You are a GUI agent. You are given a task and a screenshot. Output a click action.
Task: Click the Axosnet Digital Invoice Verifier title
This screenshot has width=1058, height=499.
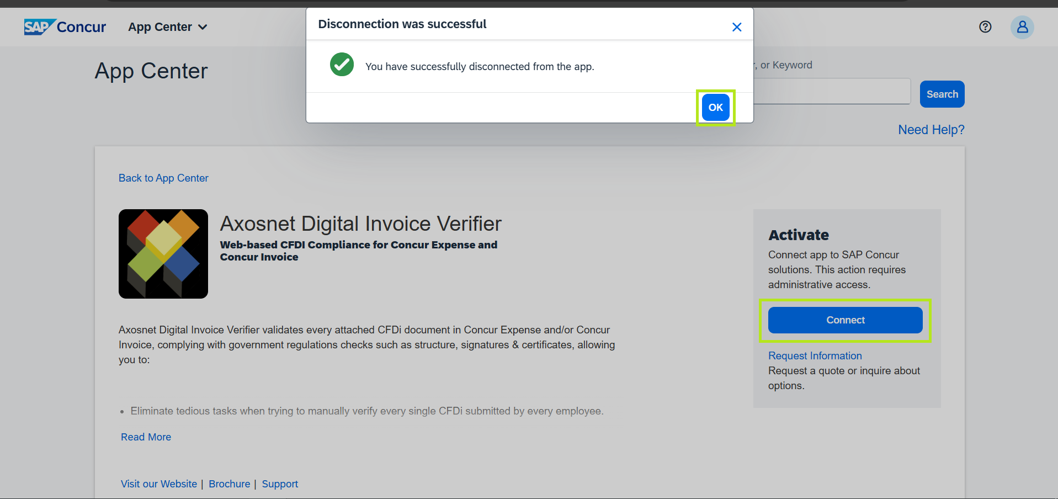(360, 224)
